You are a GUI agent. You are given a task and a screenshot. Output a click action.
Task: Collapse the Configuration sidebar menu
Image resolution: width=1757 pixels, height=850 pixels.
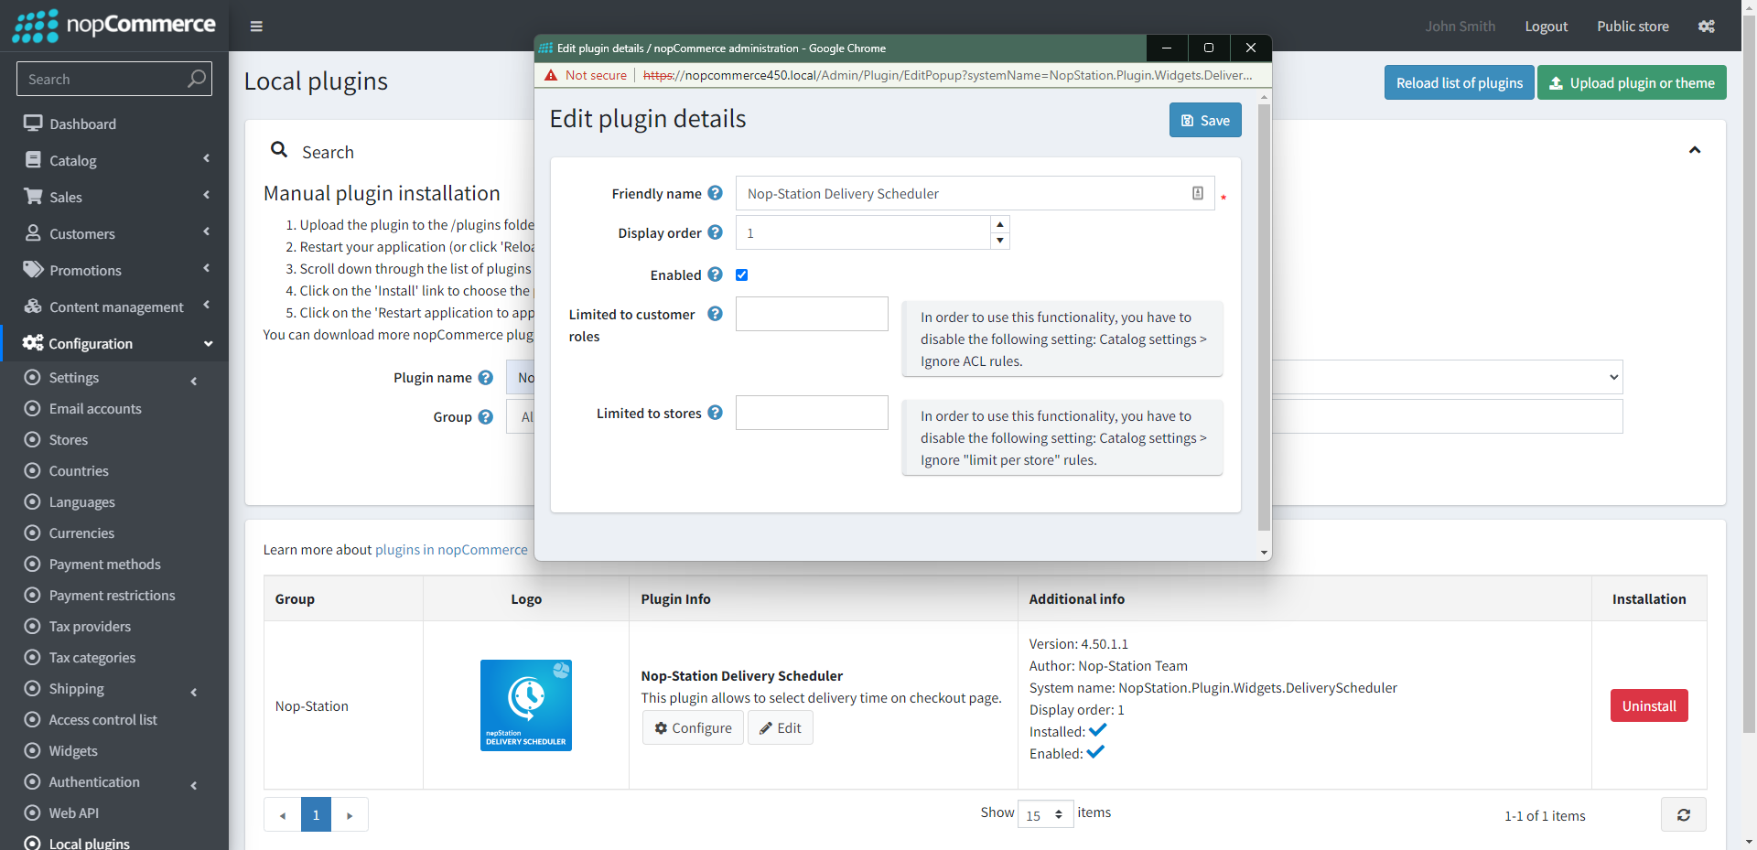pos(114,343)
